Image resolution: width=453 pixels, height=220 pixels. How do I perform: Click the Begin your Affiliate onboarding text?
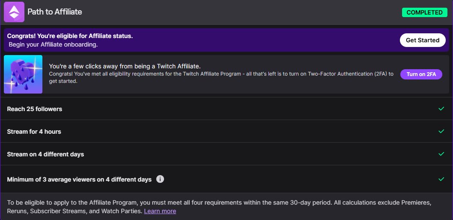pyautogui.click(x=53, y=45)
